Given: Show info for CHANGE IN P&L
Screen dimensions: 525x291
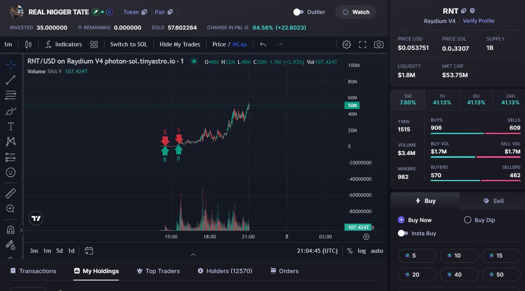Looking at the screenshot, I should [x=247, y=28].
